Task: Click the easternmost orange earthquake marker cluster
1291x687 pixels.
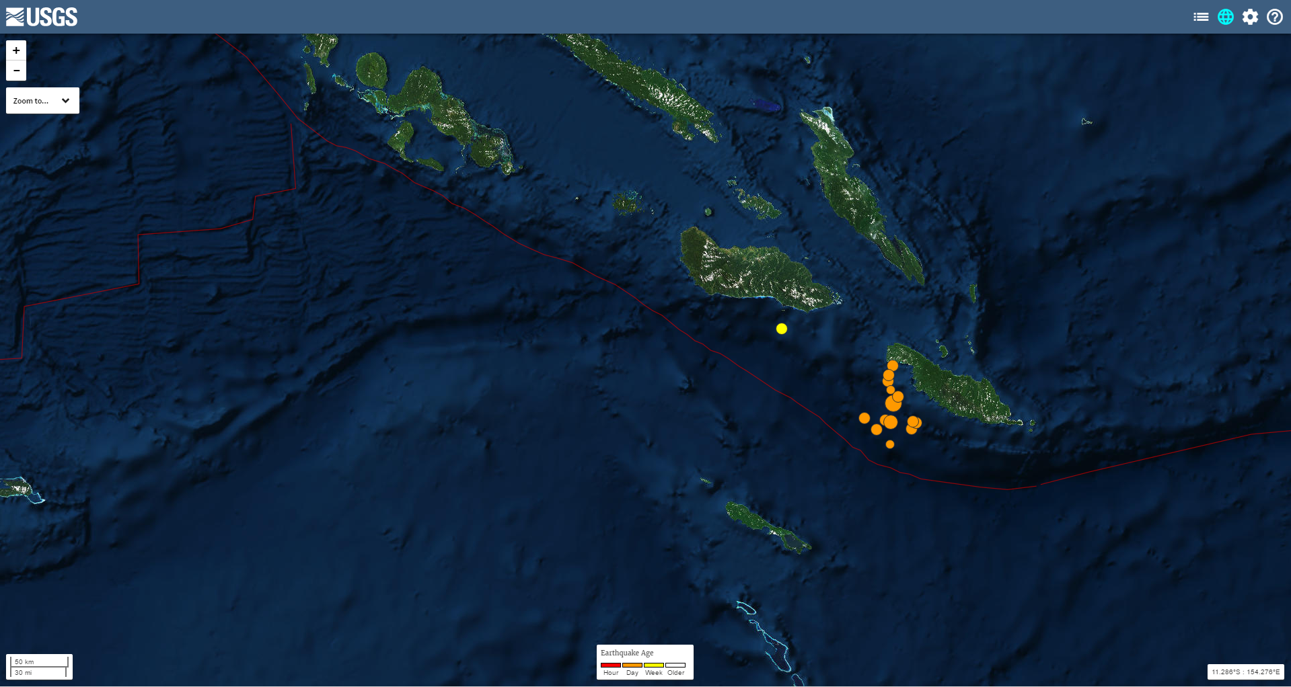Action: click(914, 422)
